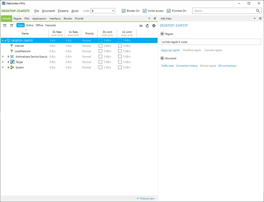Click the Aggiungi regola link
Image resolution: width=264 pixels, height=202 pixels.
pos(170,50)
